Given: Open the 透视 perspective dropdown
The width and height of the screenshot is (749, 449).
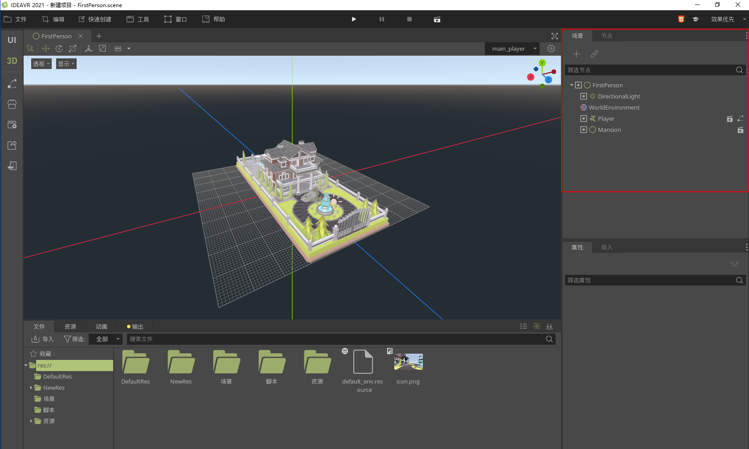Looking at the screenshot, I should (41, 64).
